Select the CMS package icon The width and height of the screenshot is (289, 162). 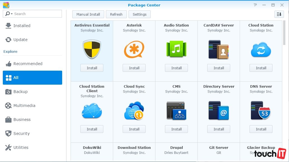(x=176, y=111)
